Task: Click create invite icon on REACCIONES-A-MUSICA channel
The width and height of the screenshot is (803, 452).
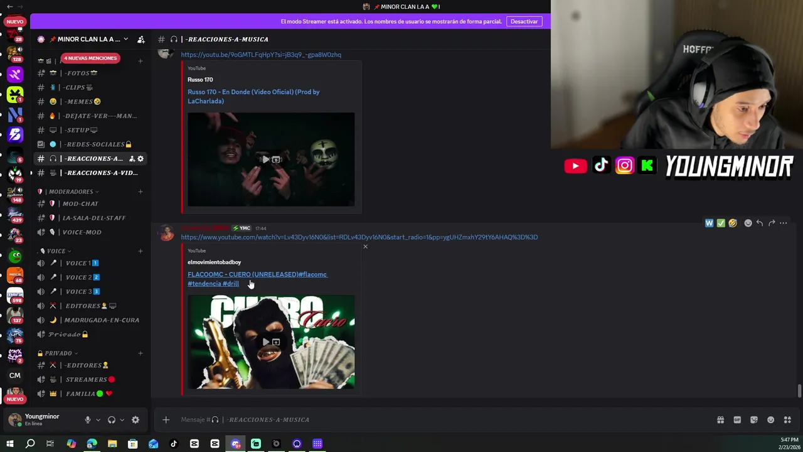Action: [132, 159]
